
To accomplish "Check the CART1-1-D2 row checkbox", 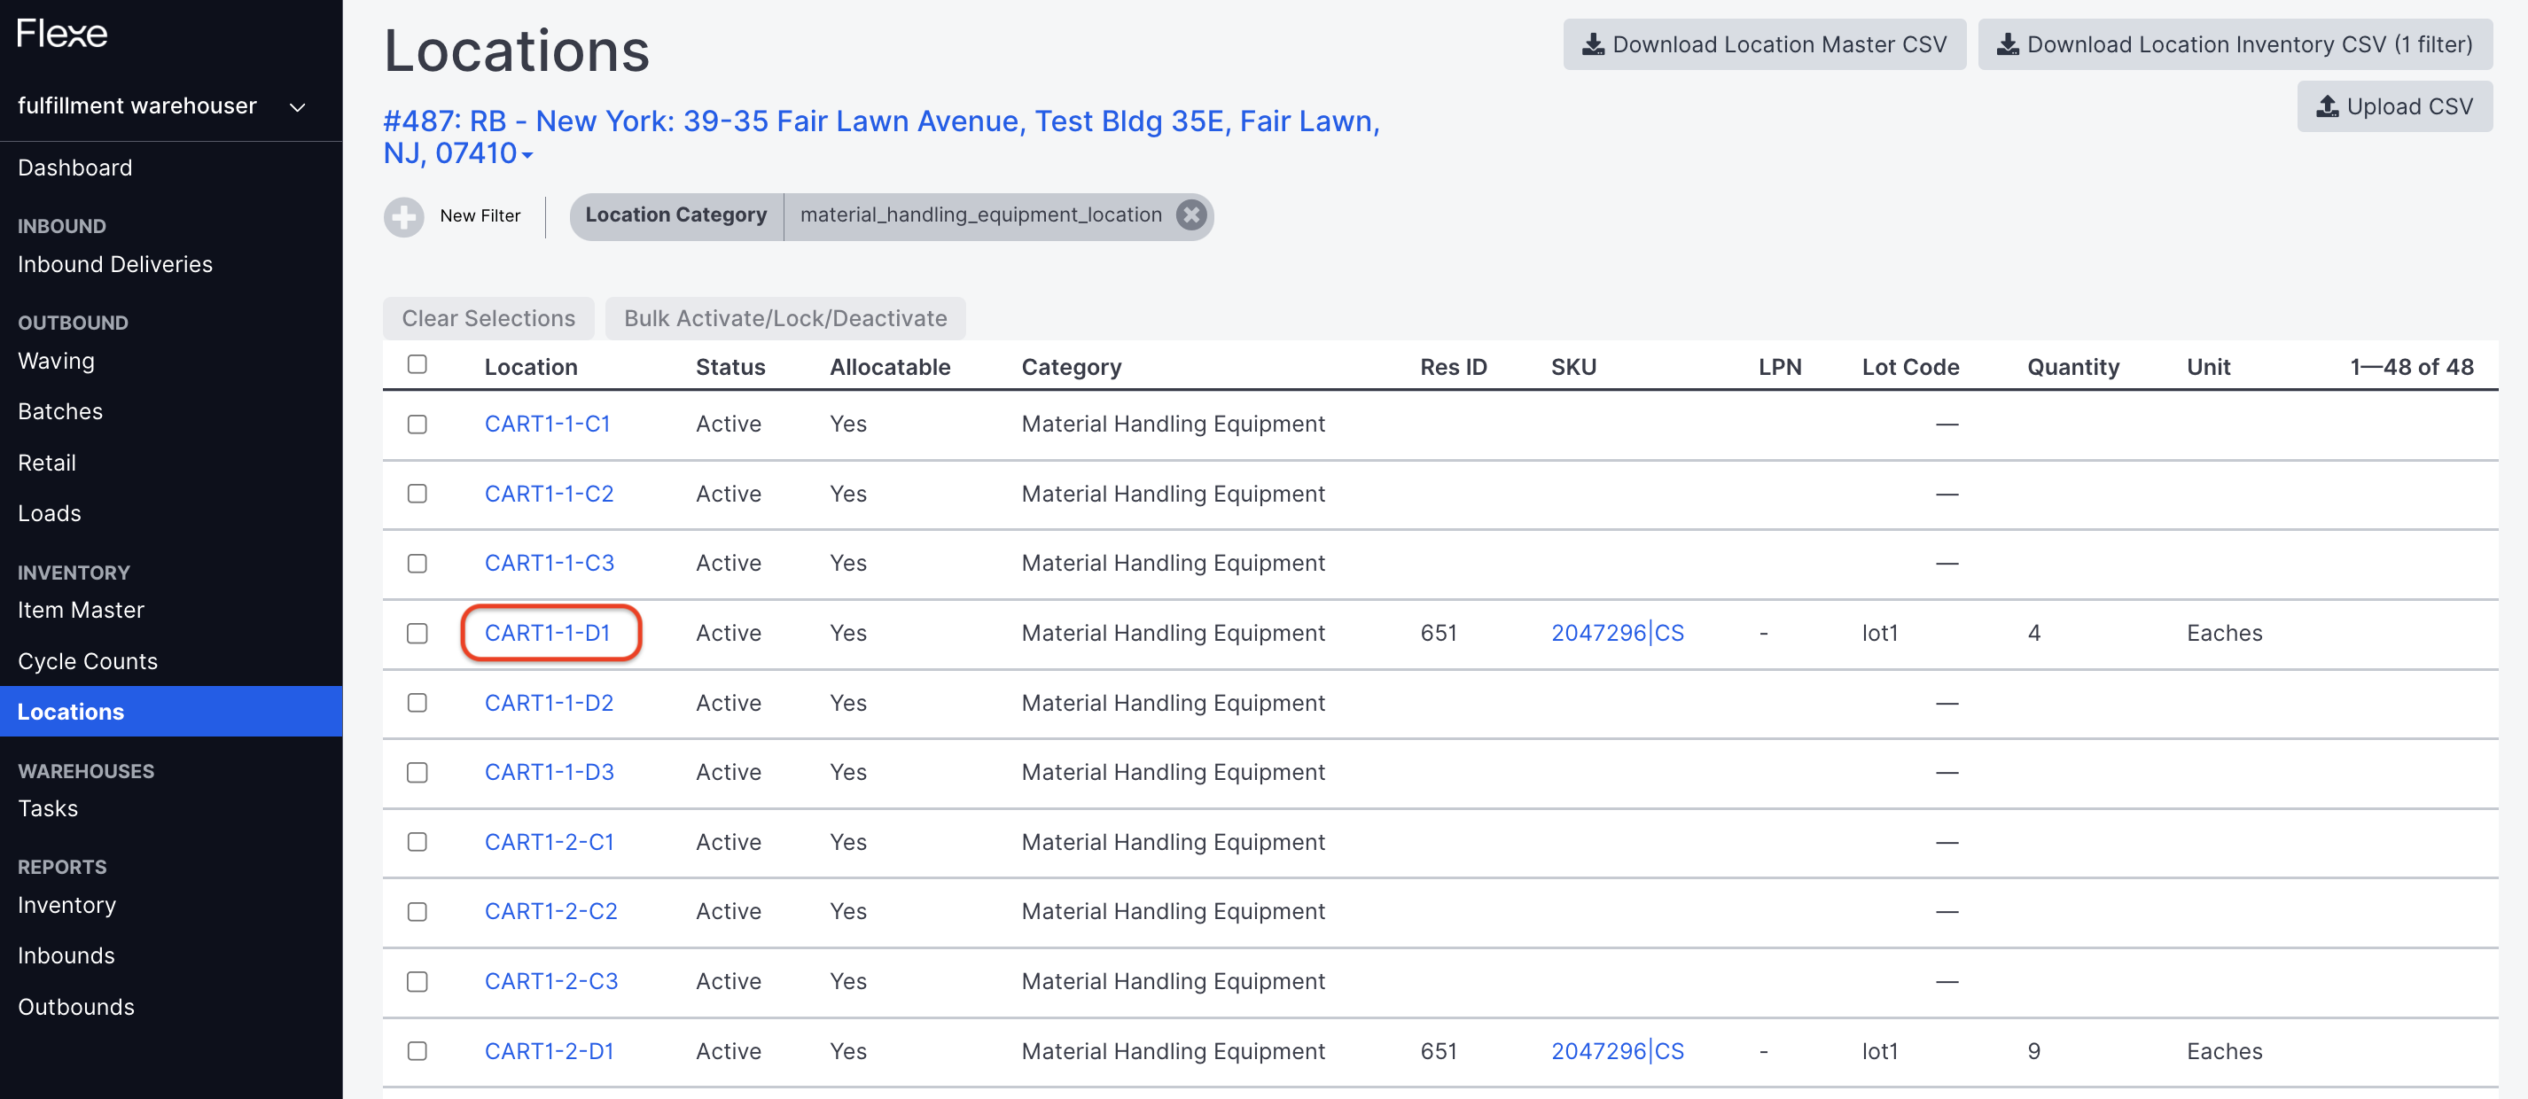I will (417, 704).
